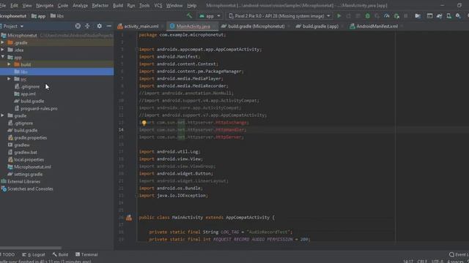Open Project panel settings gear

pyautogui.click(x=100, y=26)
